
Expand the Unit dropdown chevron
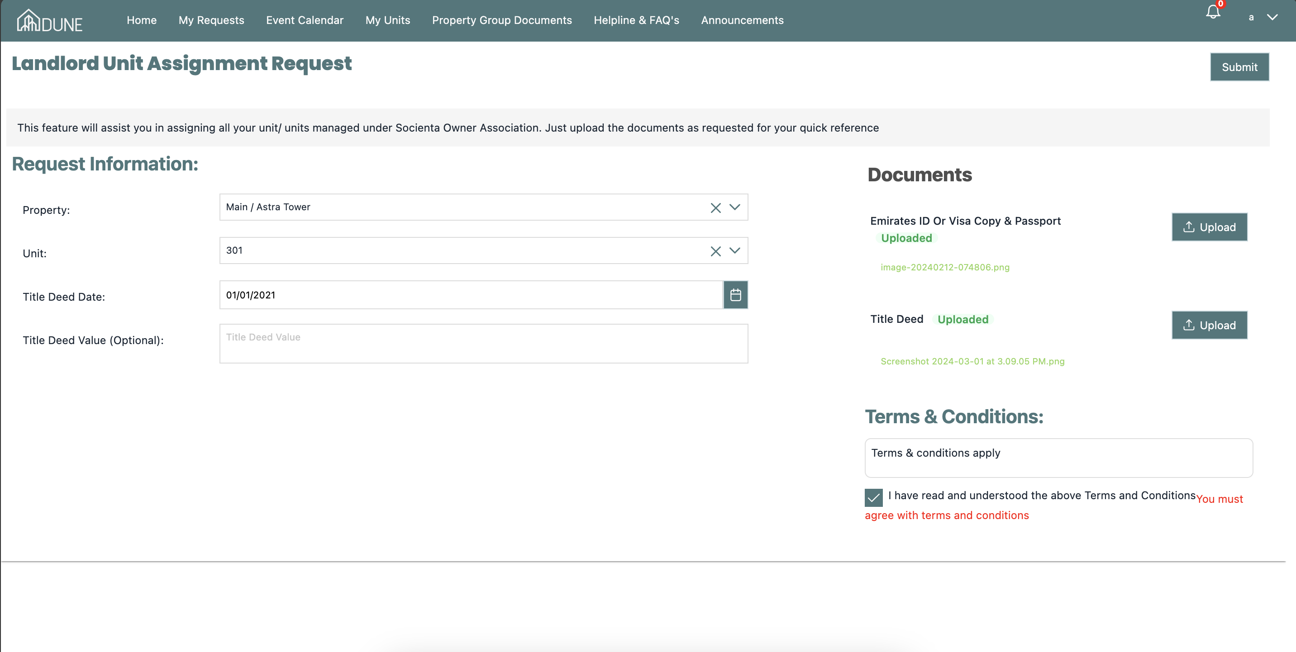click(x=734, y=250)
